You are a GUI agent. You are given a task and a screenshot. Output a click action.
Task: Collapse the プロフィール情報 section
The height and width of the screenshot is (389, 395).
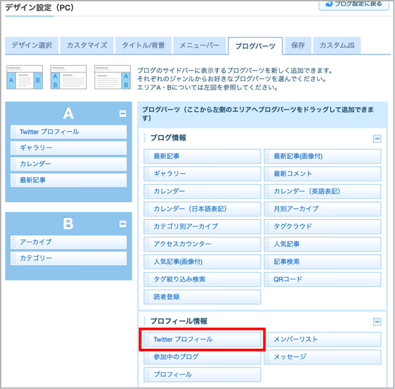click(x=377, y=321)
